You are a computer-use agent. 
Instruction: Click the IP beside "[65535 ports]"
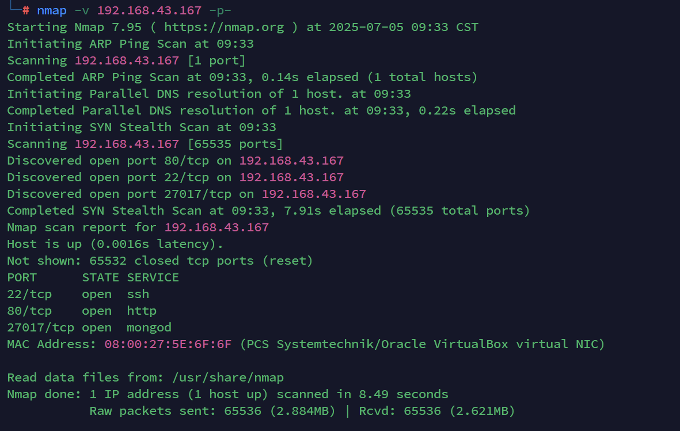coord(127,144)
